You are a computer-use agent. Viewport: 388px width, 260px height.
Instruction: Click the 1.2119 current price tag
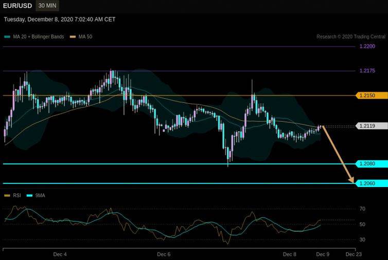[372, 126]
